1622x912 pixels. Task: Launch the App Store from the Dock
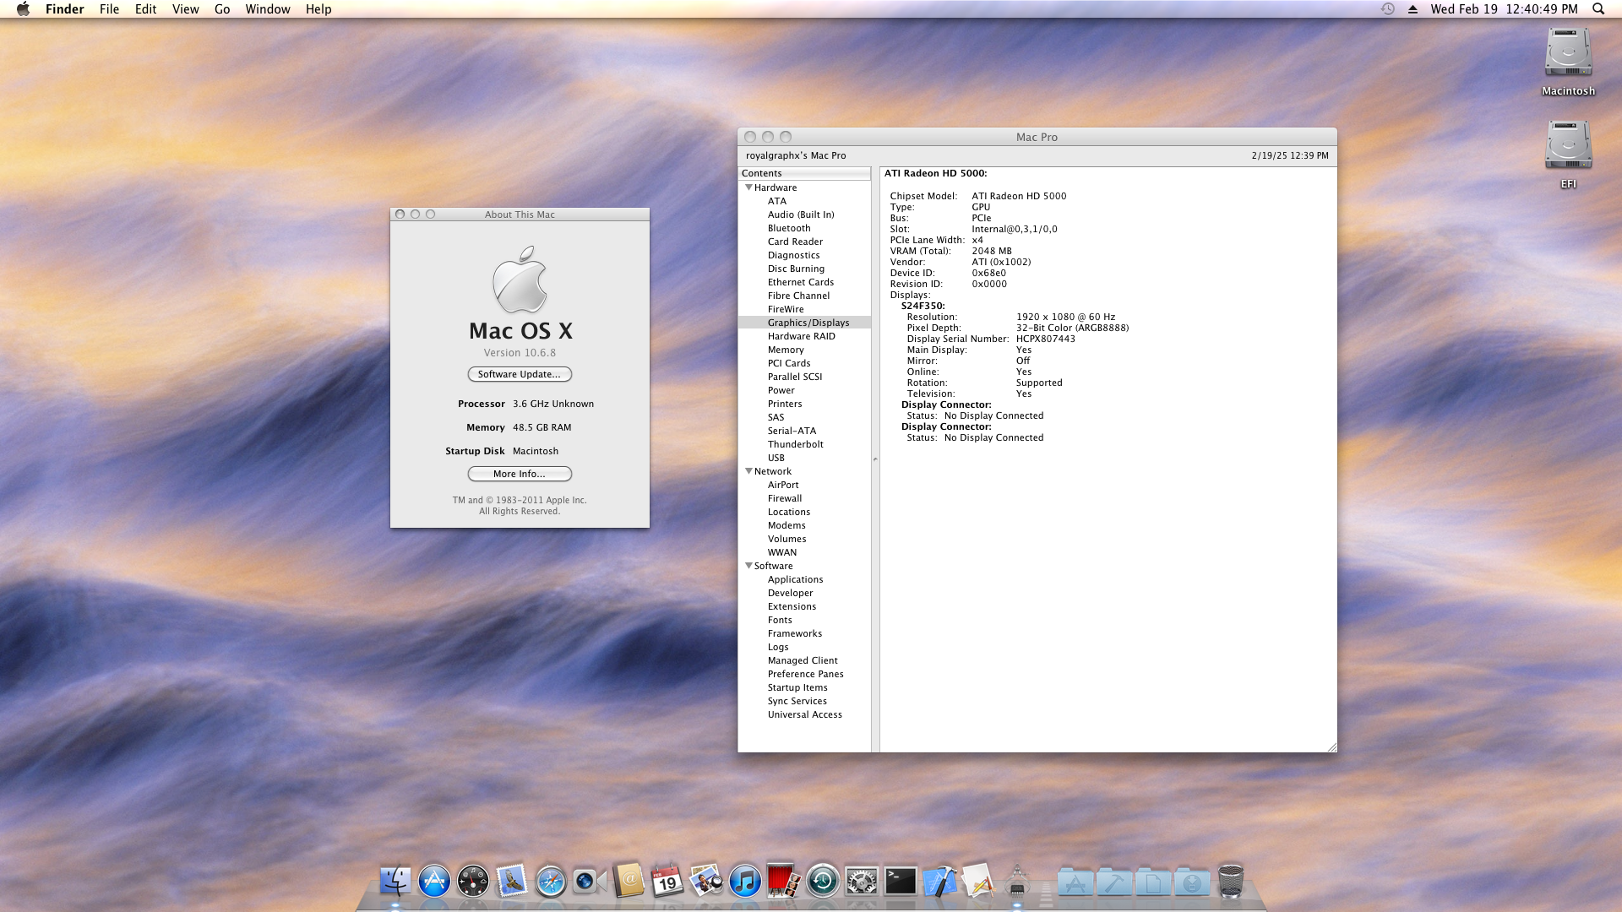pos(434,882)
